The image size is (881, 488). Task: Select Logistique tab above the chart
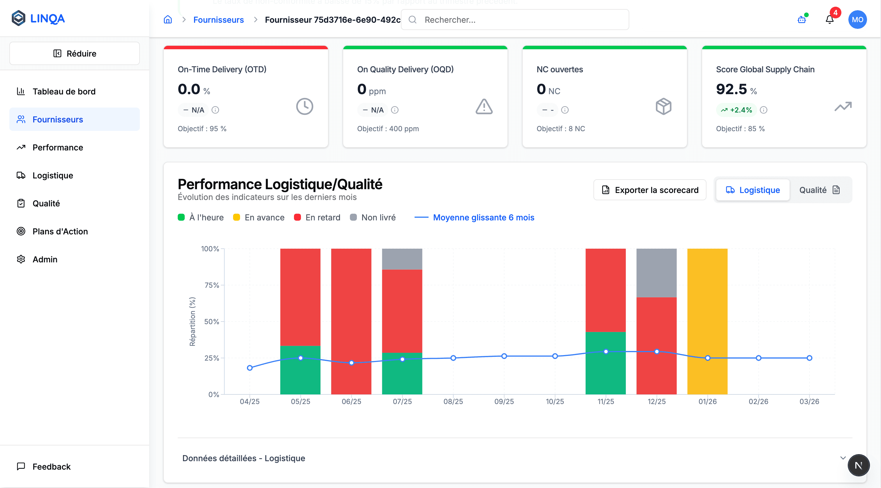pyautogui.click(x=753, y=189)
